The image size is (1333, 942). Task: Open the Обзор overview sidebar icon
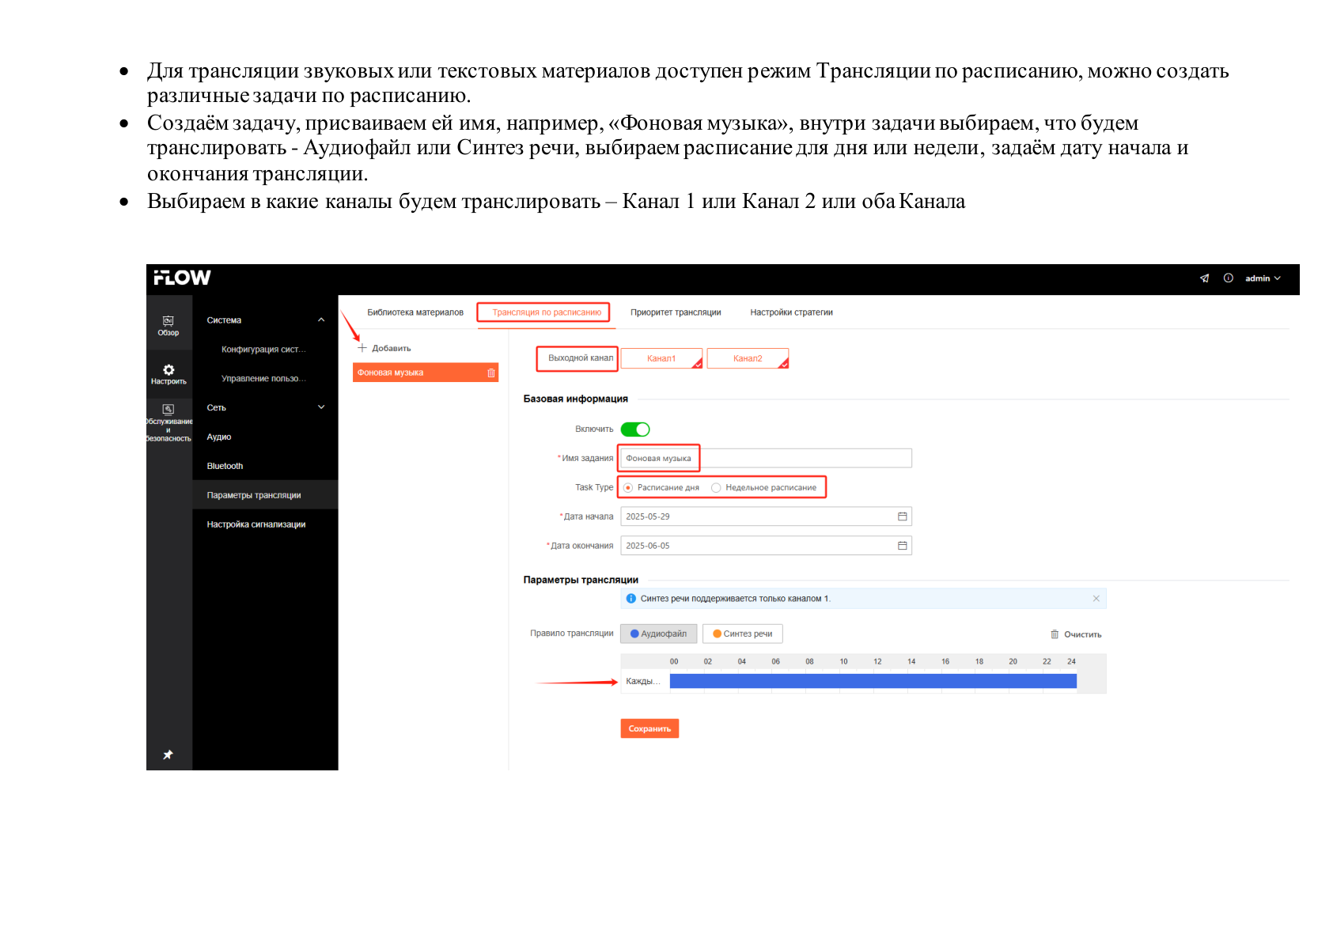tap(168, 325)
